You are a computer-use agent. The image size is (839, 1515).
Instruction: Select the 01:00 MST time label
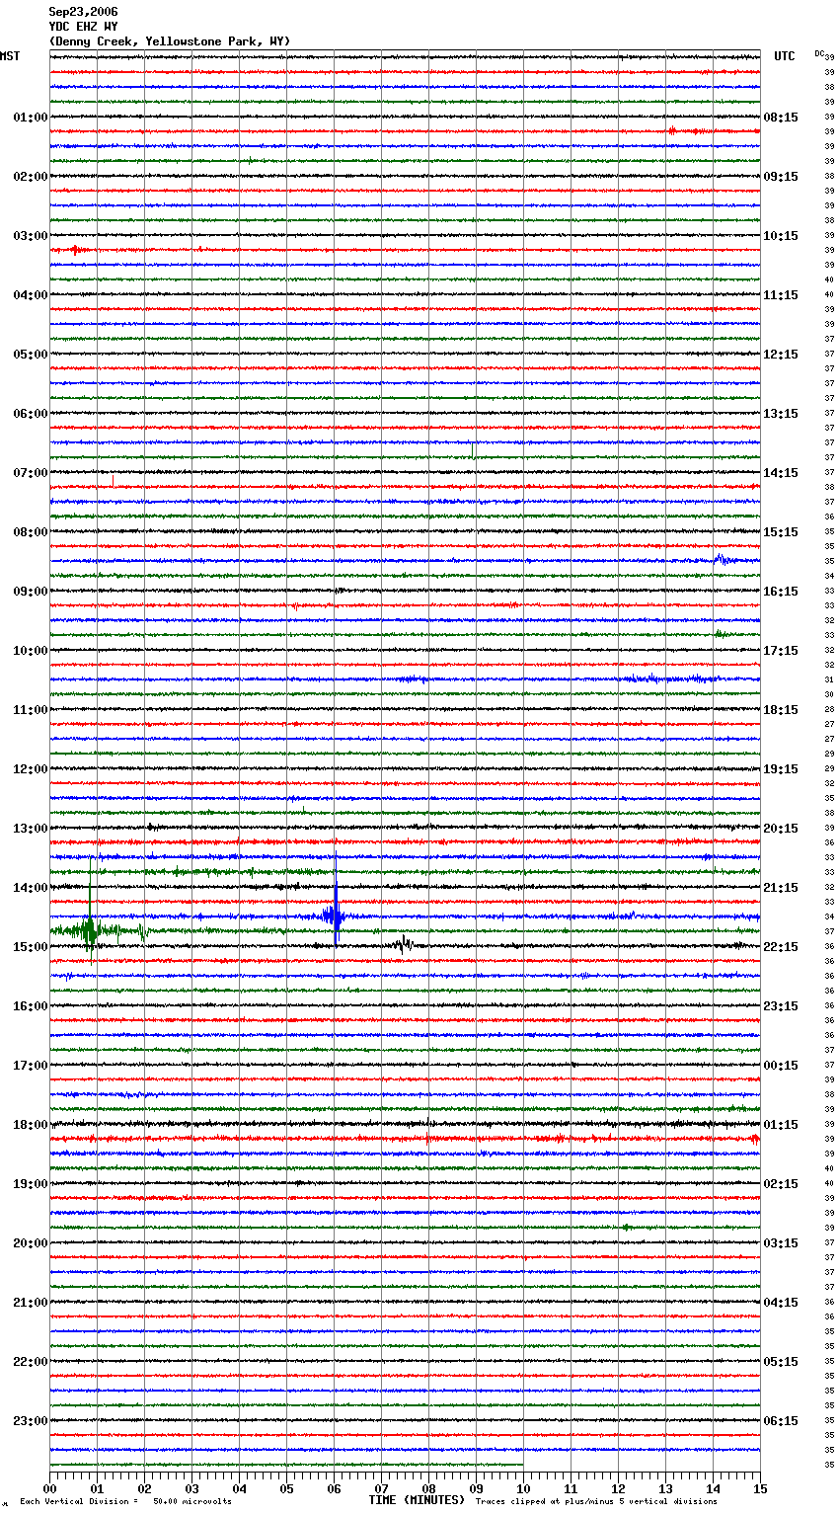click(30, 118)
